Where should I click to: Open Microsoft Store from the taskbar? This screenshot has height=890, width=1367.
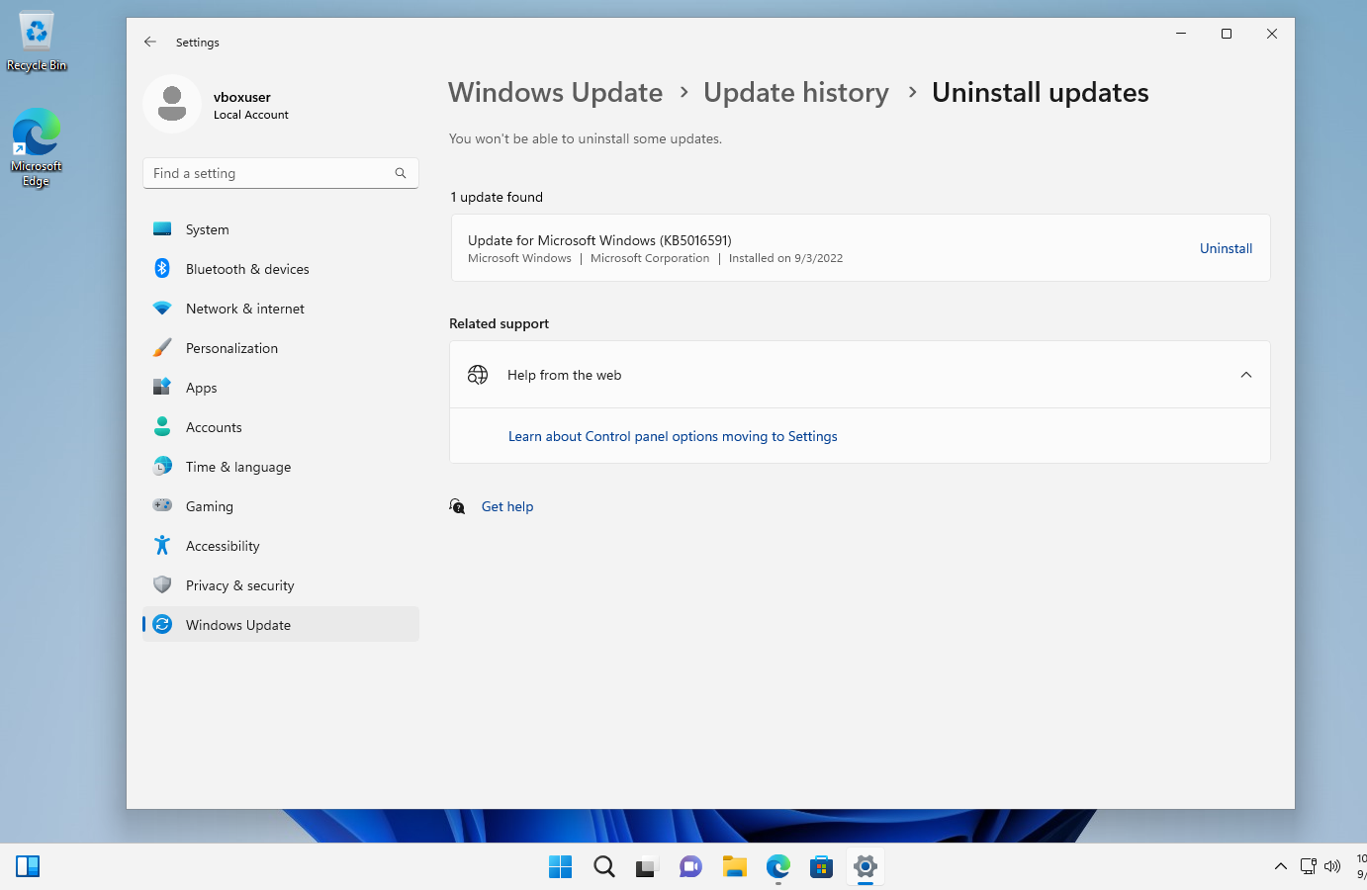tap(821, 866)
